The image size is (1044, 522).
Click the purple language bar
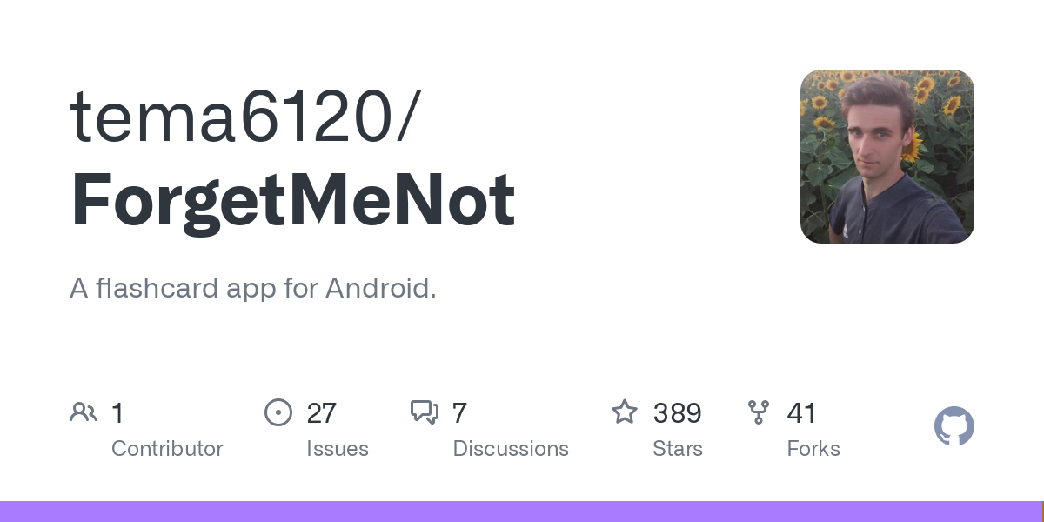pyautogui.click(x=522, y=512)
